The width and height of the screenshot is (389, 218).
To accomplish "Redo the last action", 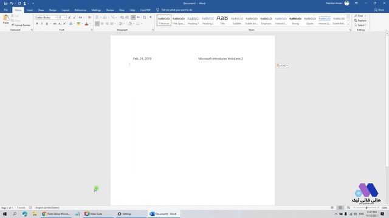I will pos(19,3).
